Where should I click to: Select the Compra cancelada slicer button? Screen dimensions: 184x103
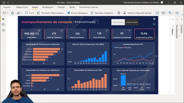tap(118, 22)
